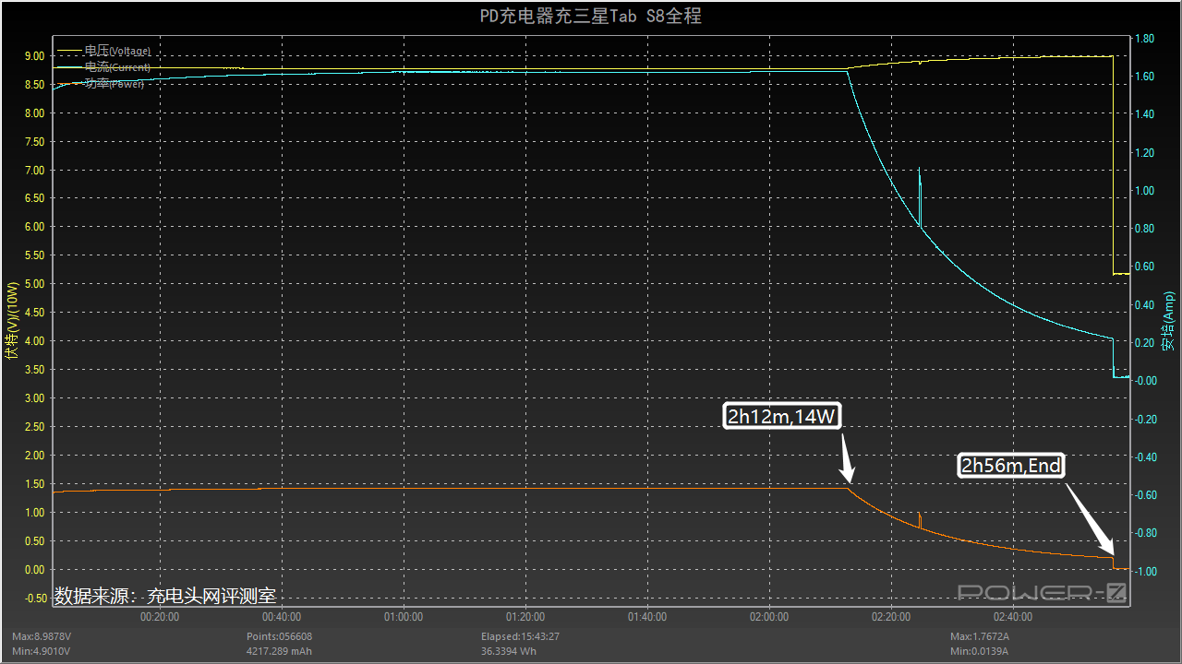Click the 9.00 label on the voltage axis

34,56
